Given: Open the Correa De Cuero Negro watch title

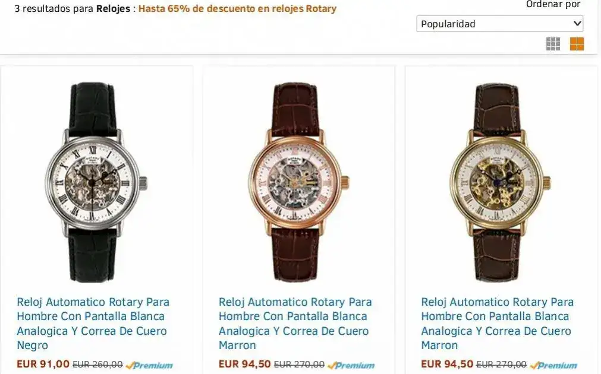Looking at the screenshot, I should click(x=93, y=324).
